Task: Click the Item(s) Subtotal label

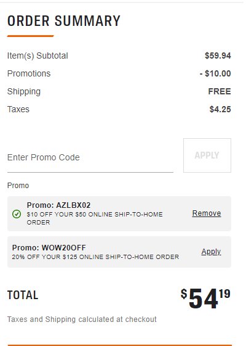Action: (x=38, y=56)
